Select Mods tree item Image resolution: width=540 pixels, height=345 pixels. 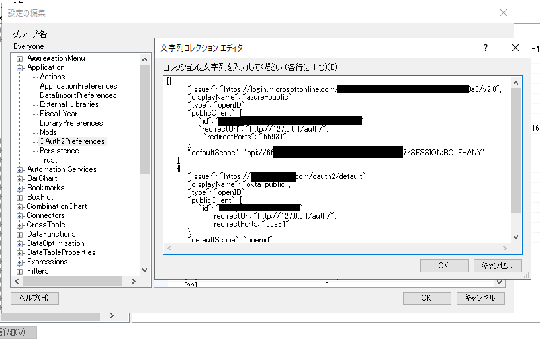click(48, 132)
